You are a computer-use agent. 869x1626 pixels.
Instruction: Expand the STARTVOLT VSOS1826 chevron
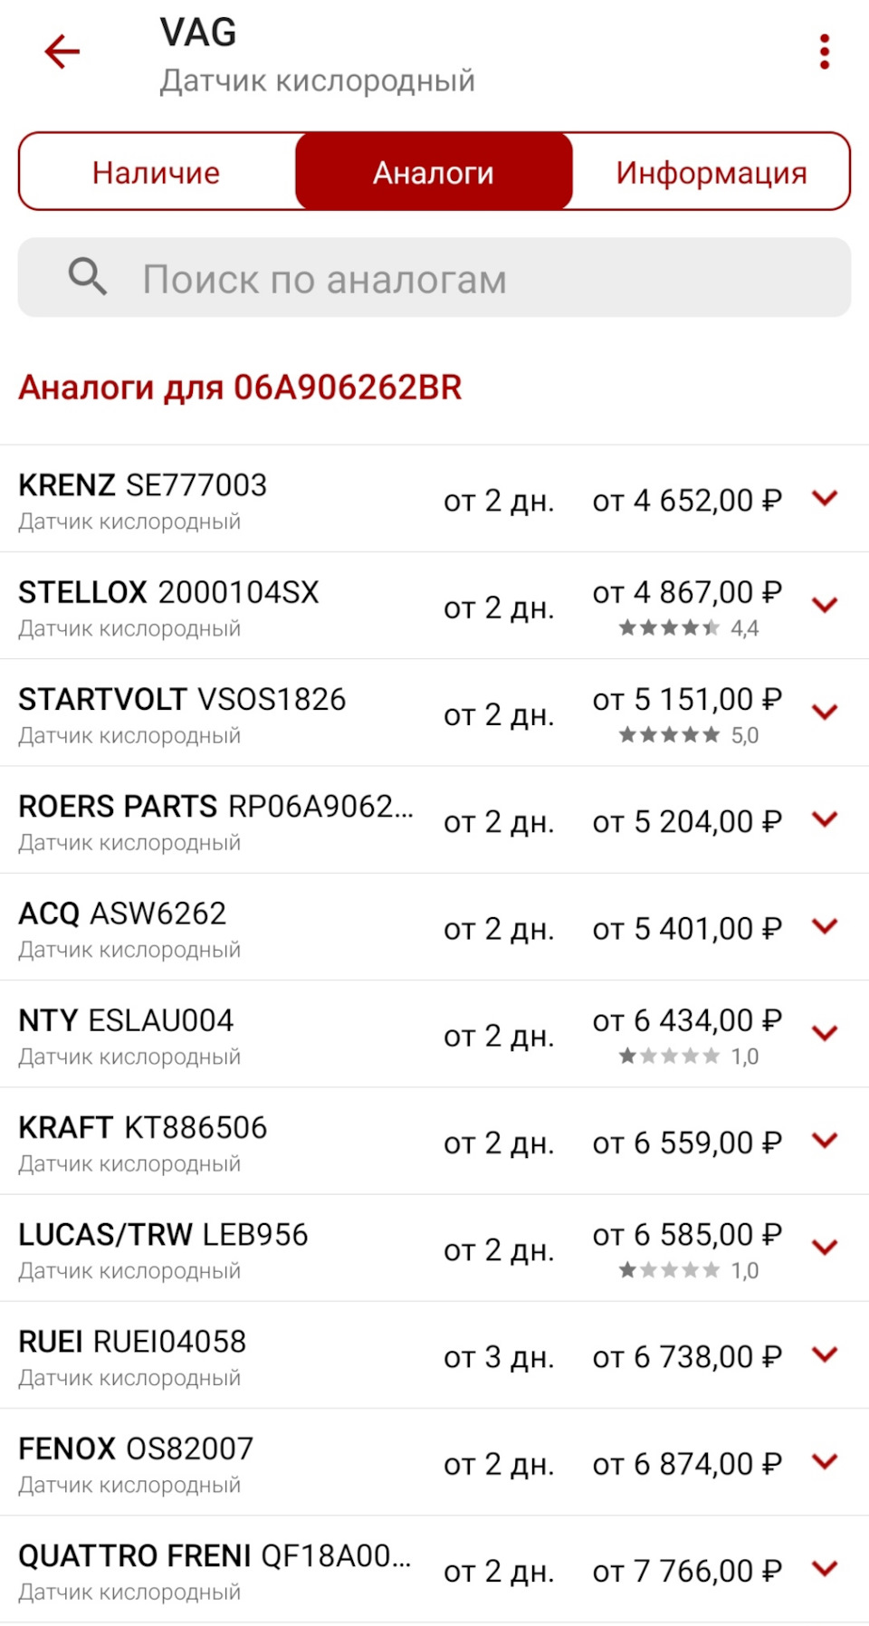coord(825,712)
